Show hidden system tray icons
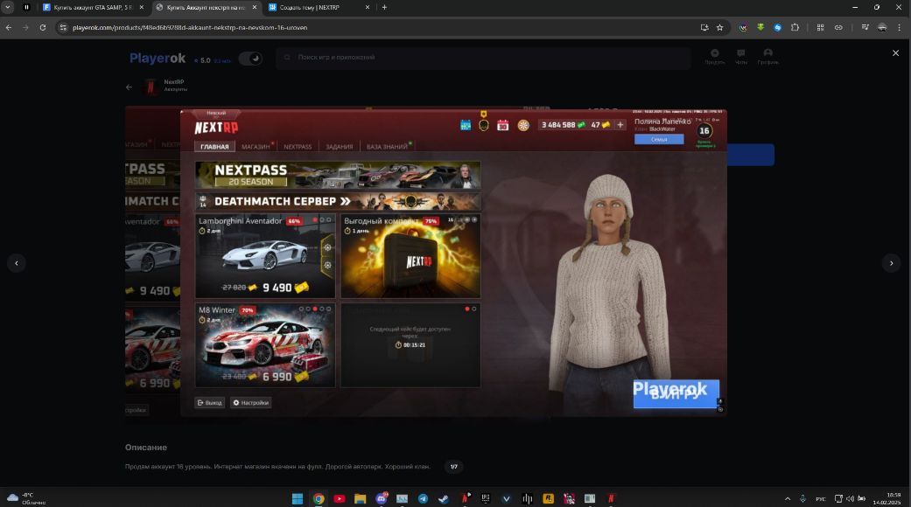This screenshot has height=507, width=911. tap(788, 499)
